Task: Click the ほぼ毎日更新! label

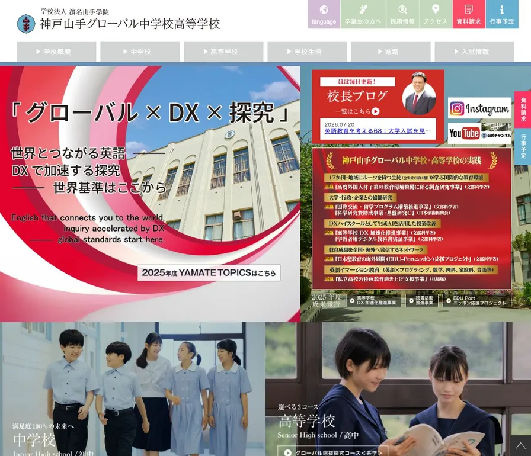Action: click(x=357, y=82)
